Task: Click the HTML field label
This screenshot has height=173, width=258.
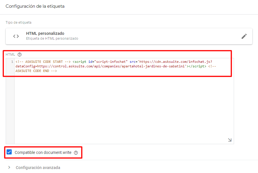Action: point(10,55)
